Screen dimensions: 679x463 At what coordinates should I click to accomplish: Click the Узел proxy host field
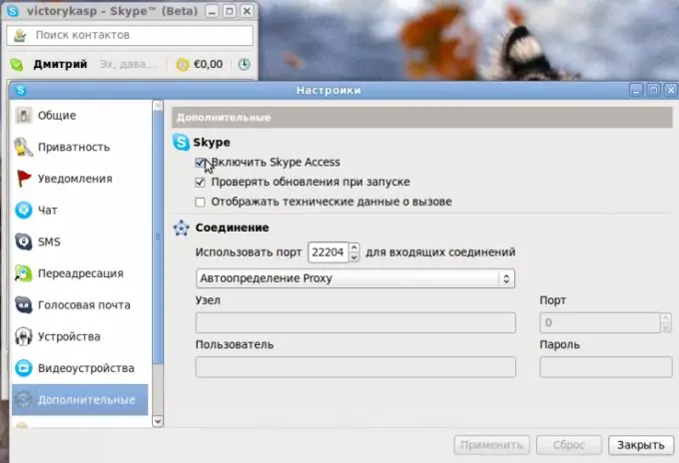coord(355,322)
